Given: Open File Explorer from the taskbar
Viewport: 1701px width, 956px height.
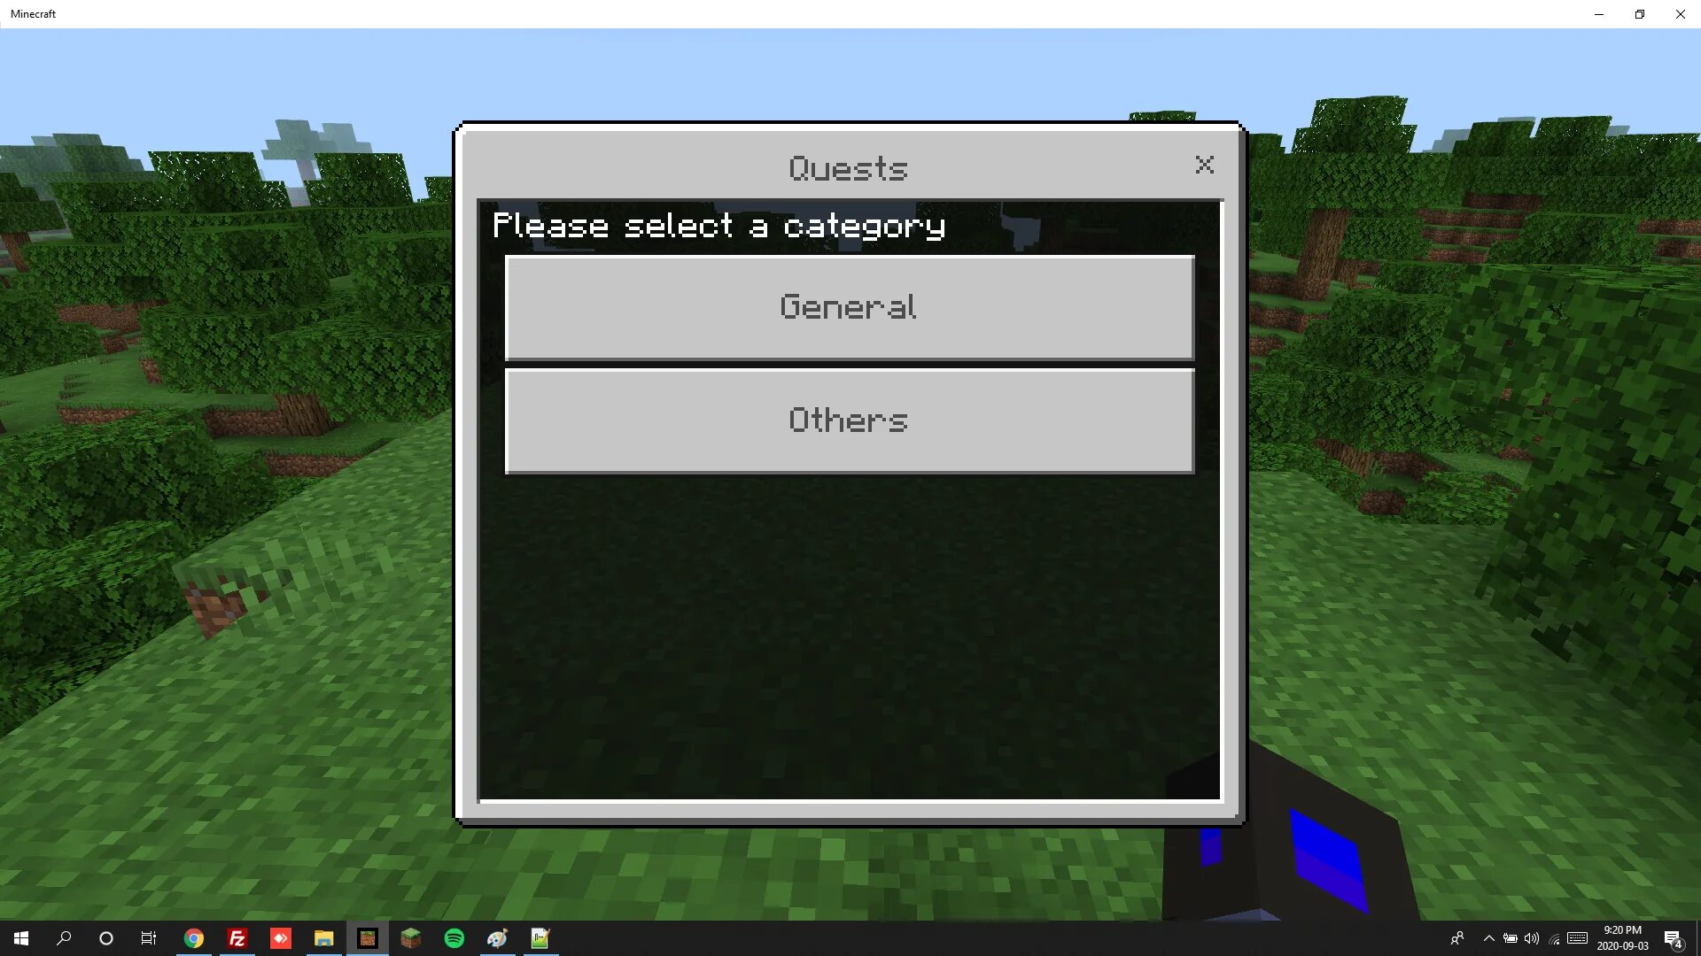Looking at the screenshot, I should click(323, 937).
